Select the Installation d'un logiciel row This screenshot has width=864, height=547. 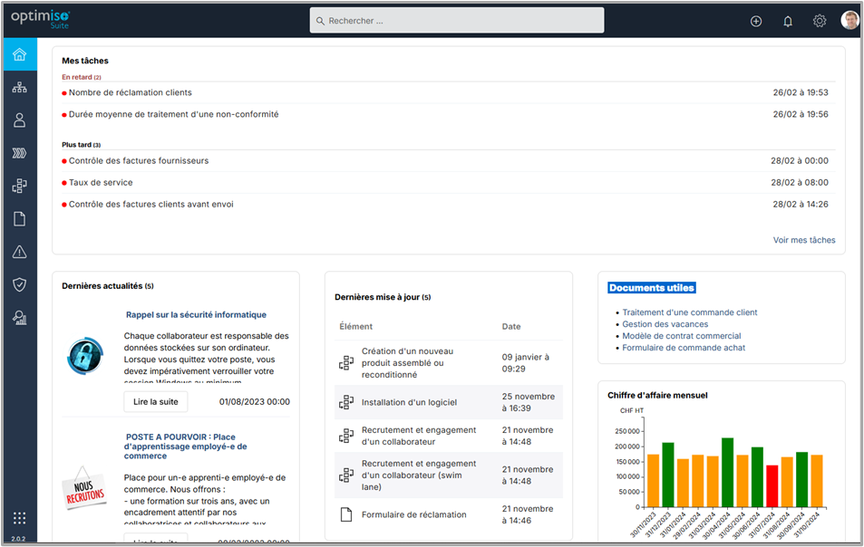(x=409, y=402)
